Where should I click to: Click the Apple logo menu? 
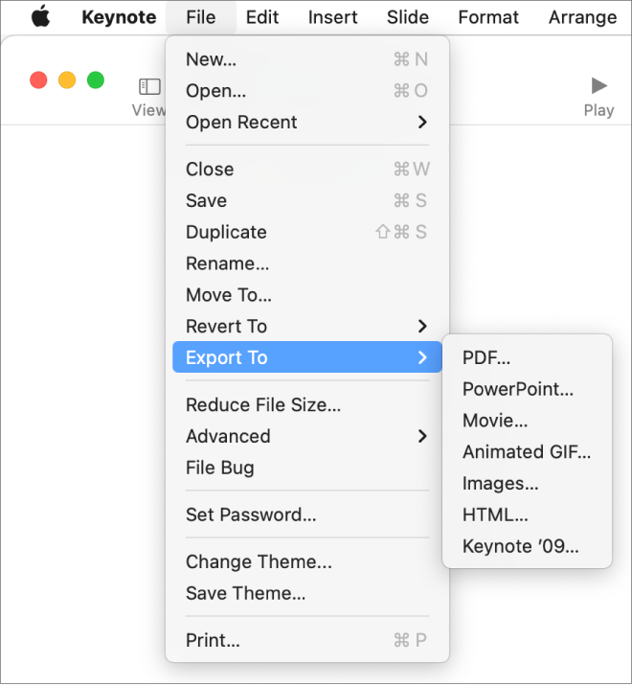(39, 17)
